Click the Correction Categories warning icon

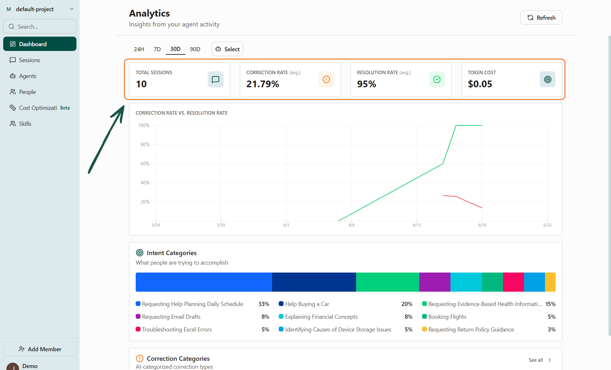coord(140,359)
